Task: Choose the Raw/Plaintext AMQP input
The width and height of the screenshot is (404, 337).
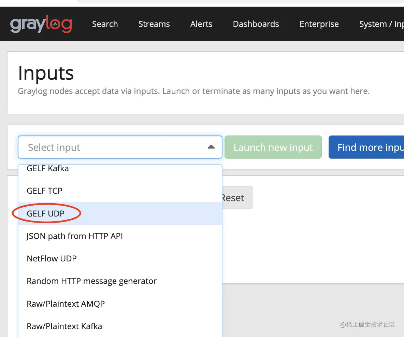Action: click(66, 304)
